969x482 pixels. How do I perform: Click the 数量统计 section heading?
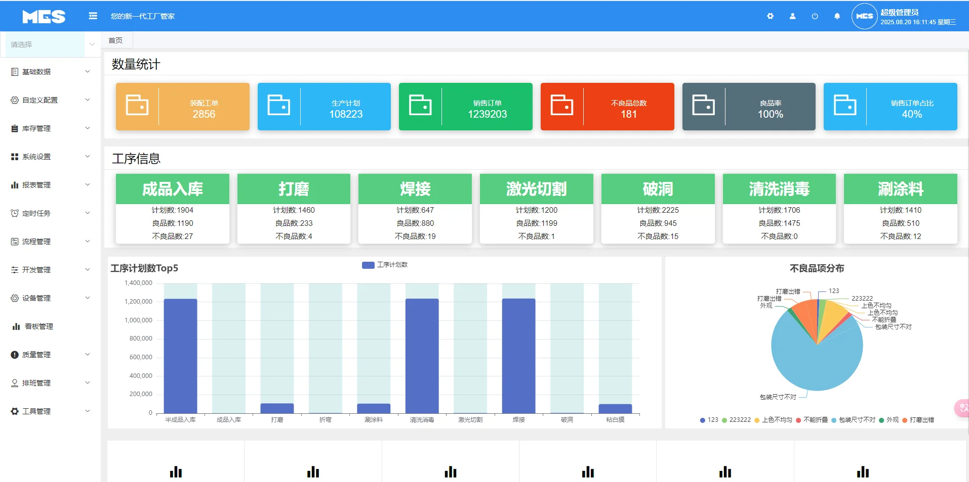click(136, 64)
